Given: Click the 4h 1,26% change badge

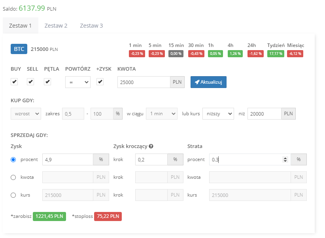Looking at the screenshot, I should (235, 54).
